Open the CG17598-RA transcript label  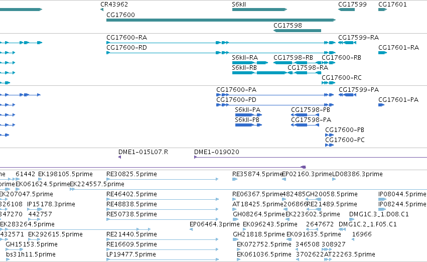pyautogui.click(x=308, y=68)
